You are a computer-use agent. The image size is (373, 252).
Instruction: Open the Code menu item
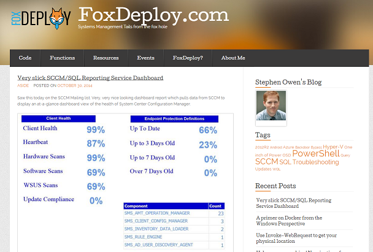point(25,58)
